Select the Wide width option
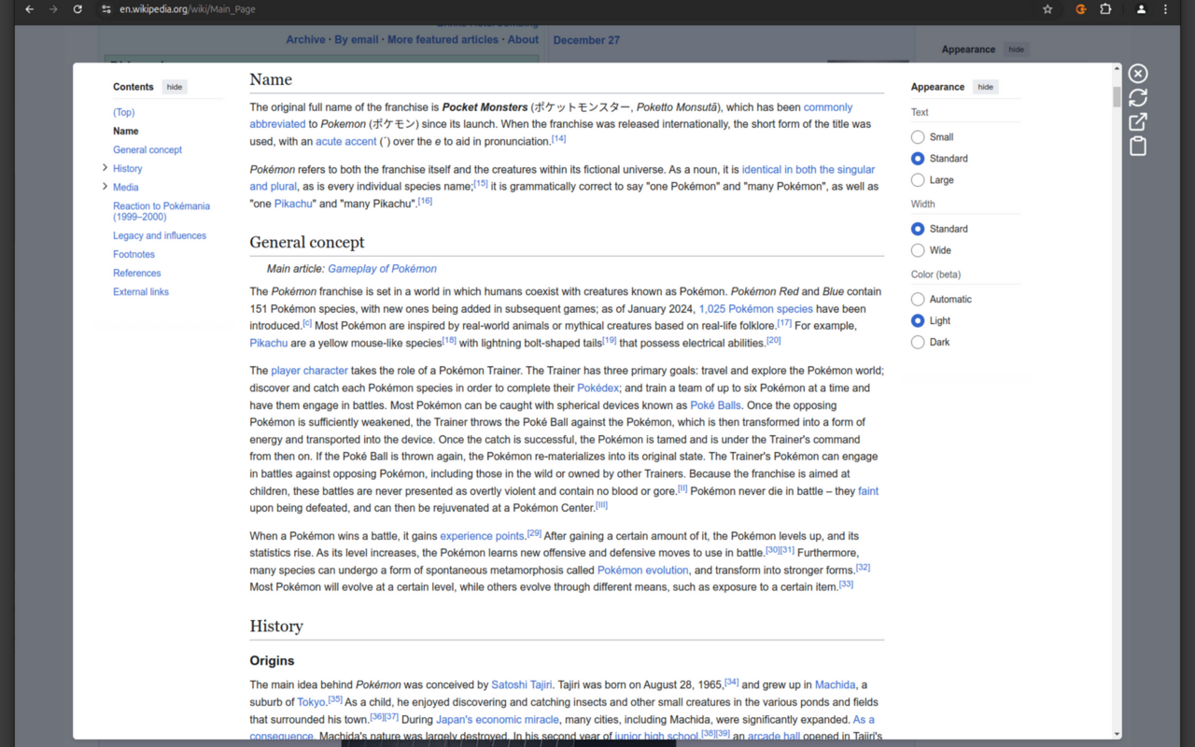1195x747 pixels. (x=918, y=250)
